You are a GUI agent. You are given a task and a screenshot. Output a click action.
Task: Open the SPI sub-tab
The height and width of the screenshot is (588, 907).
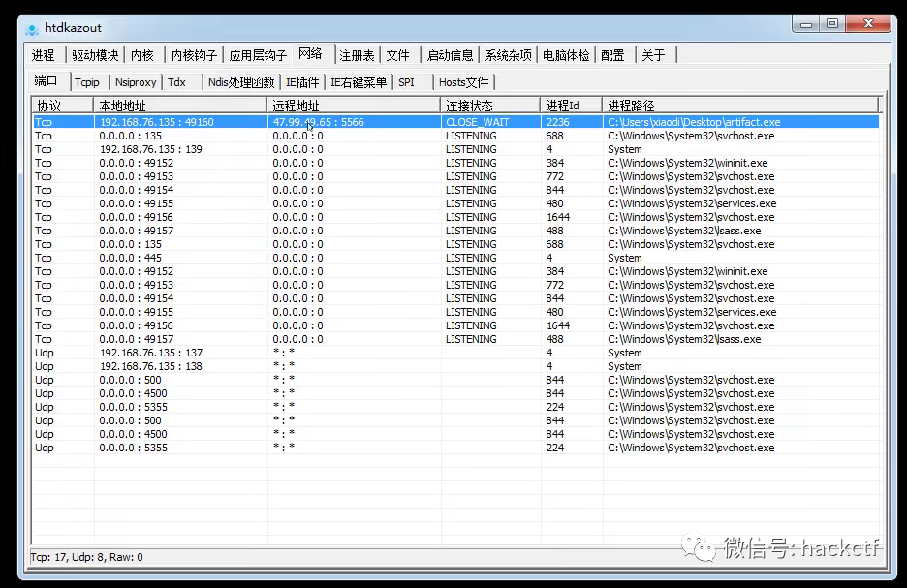click(x=406, y=82)
